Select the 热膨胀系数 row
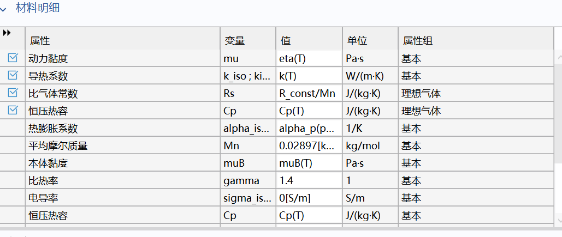This screenshot has width=562, height=237. (277, 129)
